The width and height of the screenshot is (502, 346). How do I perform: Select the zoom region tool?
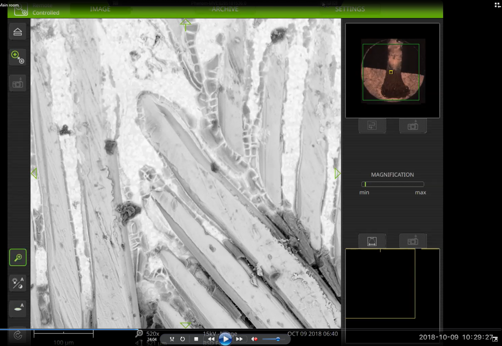pos(18,57)
